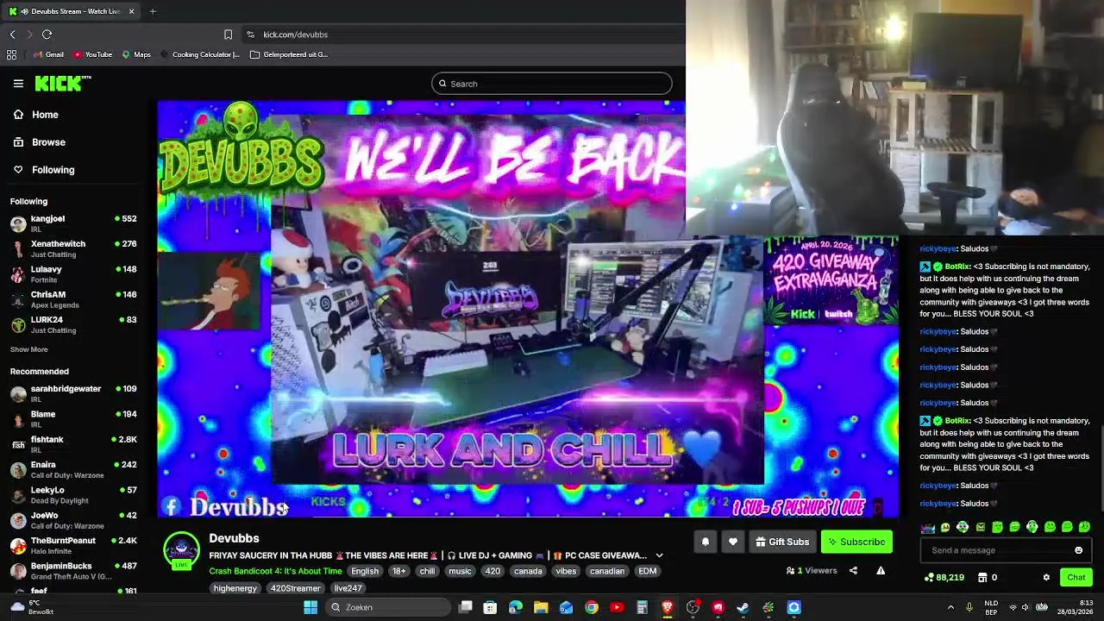Click the Gift Subs button
Viewport: 1104px width, 621px height.
point(781,542)
